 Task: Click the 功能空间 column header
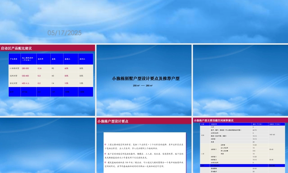tap(230, 124)
